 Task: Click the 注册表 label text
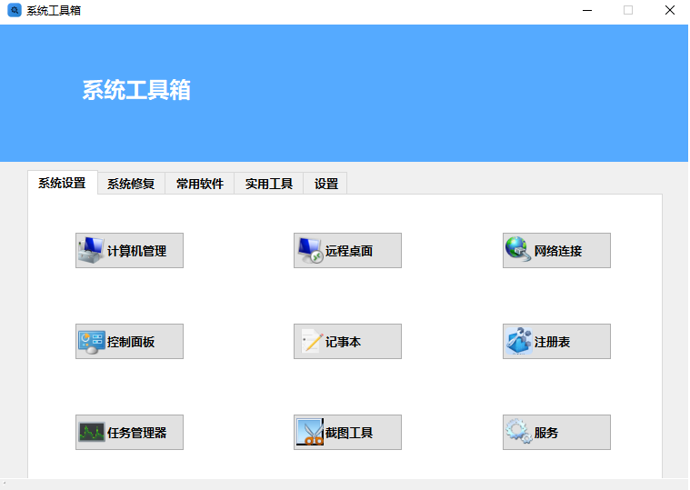tap(552, 342)
